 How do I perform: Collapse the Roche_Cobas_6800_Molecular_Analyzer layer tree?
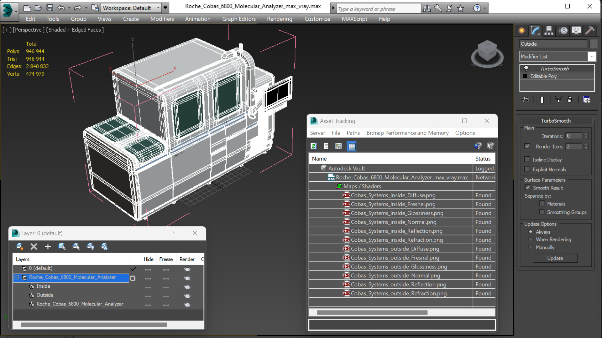(x=17, y=277)
